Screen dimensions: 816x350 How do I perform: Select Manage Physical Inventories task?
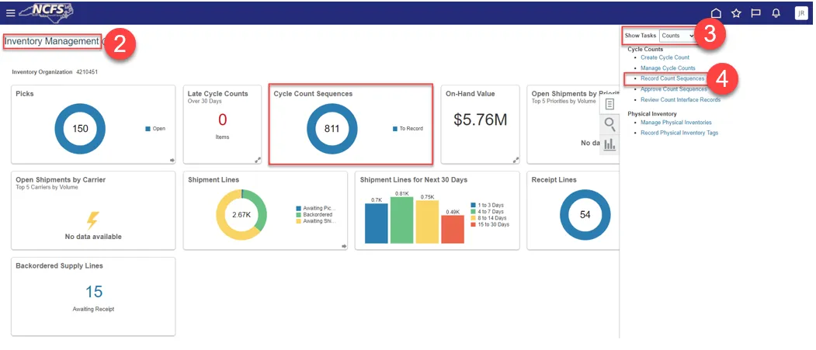coord(675,123)
